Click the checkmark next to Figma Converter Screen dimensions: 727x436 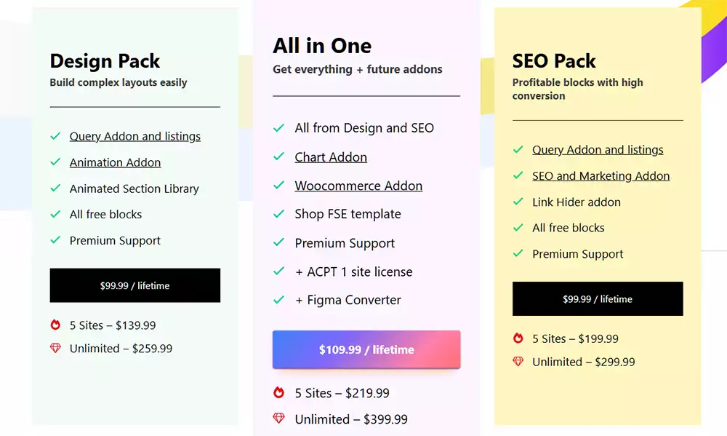click(278, 300)
